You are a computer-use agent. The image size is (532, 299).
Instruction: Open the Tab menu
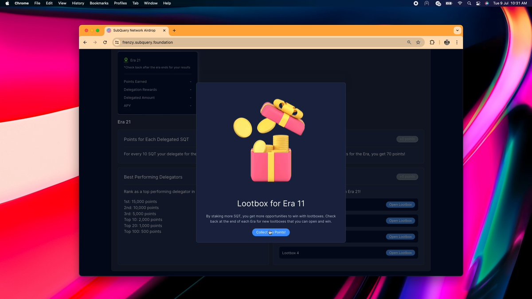pos(135,3)
